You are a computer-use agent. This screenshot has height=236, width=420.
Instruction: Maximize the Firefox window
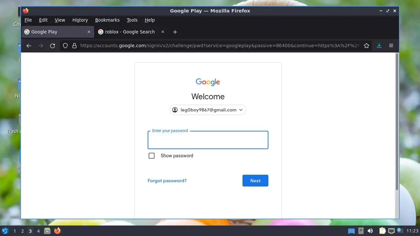pos(388,11)
